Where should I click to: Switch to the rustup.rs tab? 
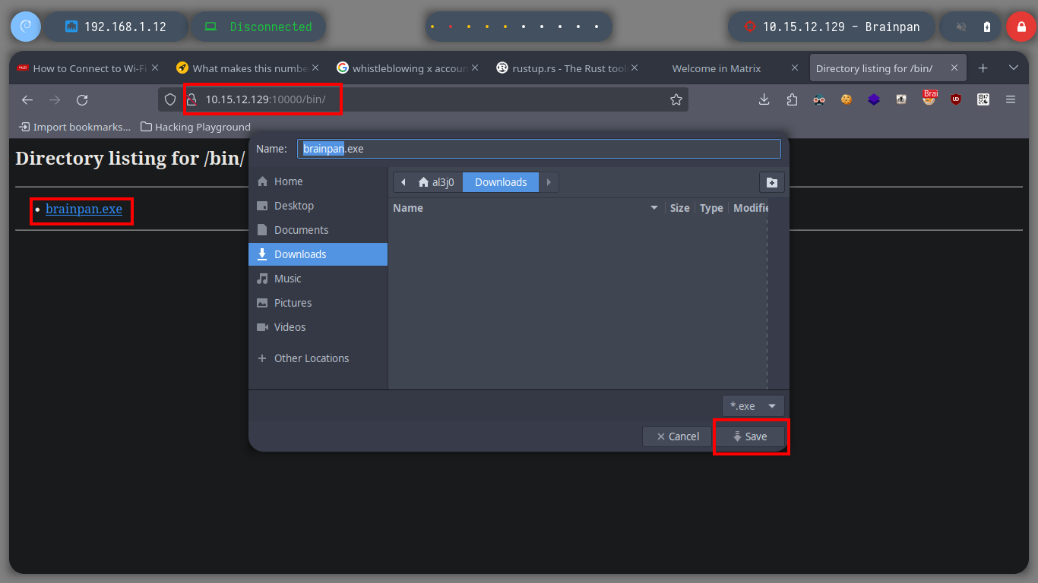[x=562, y=68]
